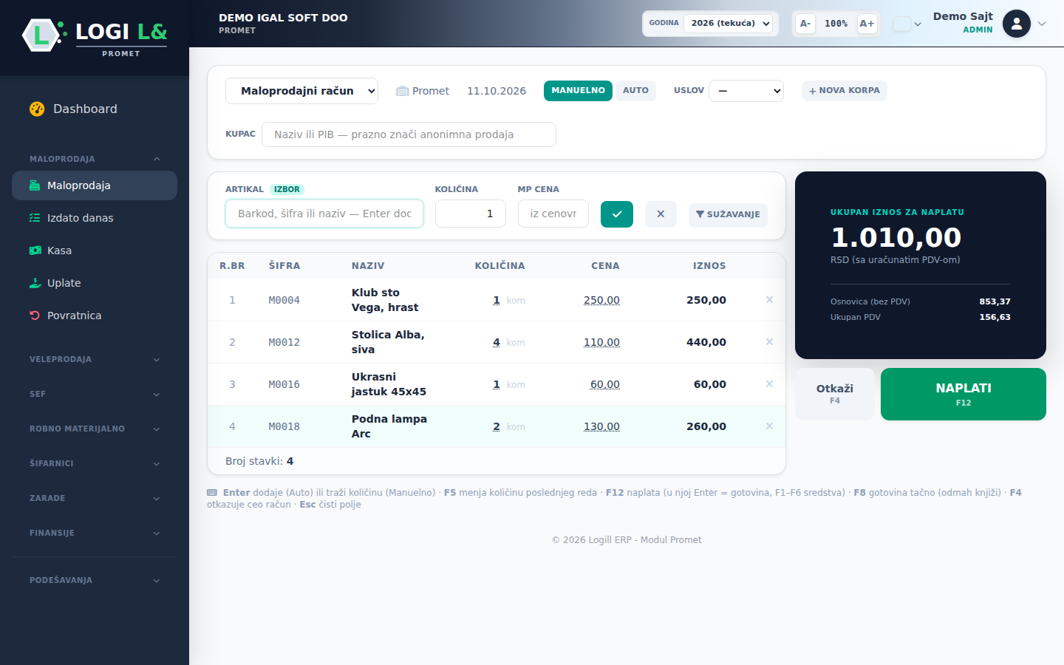Click the MP CENA price input
Image resolution: width=1064 pixels, height=665 pixels.
point(553,214)
